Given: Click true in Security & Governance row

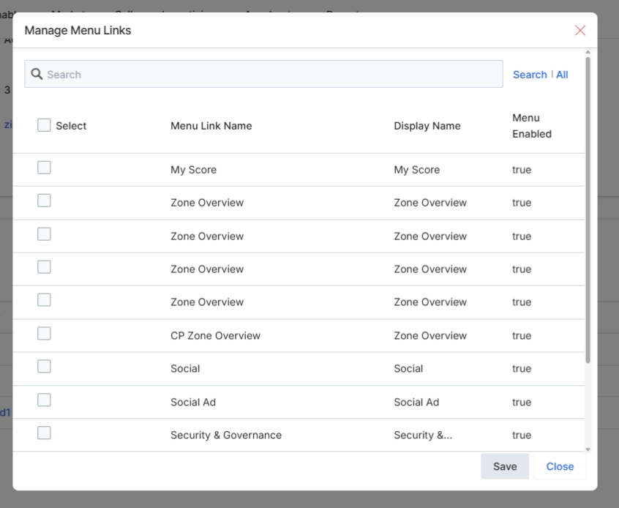Looking at the screenshot, I should [522, 436].
